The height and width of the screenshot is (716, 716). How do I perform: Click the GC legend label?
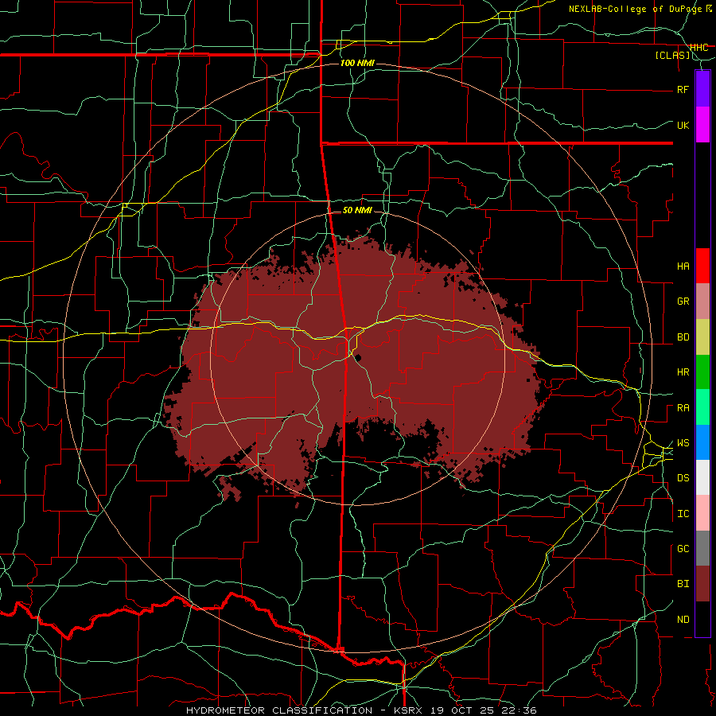pos(683,549)
